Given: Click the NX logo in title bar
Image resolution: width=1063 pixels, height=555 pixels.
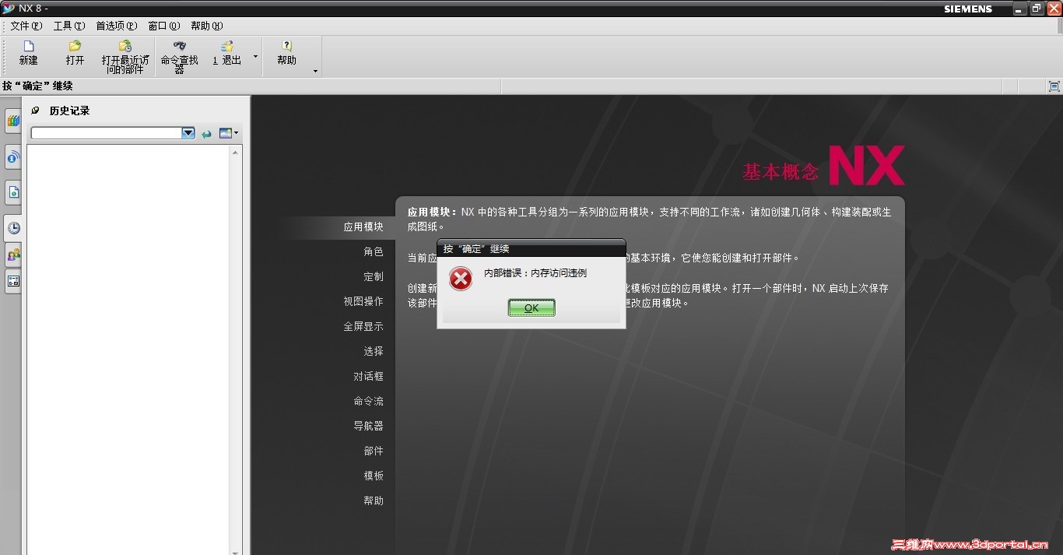Looking at the screenshot, I should (x=9, y=9).
